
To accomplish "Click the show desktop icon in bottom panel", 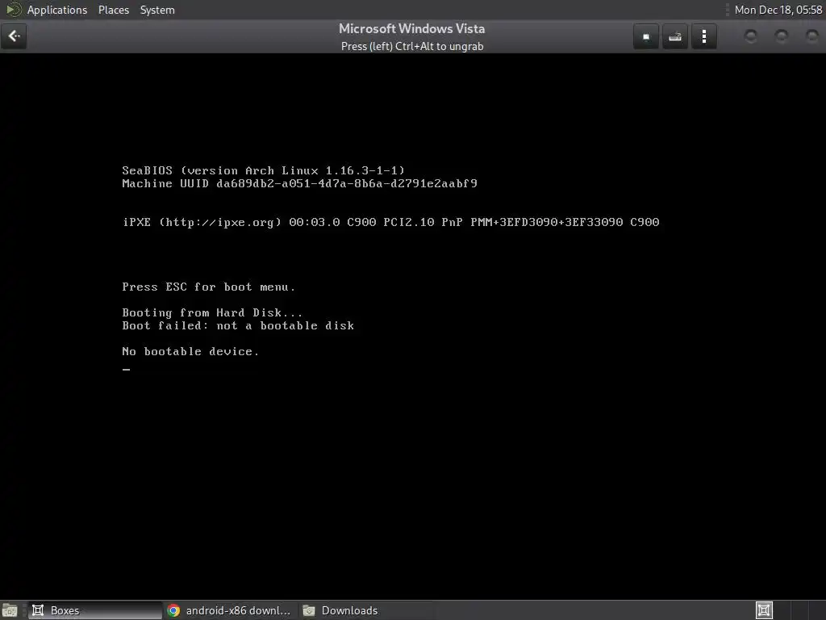I will [x=10, y=610].
